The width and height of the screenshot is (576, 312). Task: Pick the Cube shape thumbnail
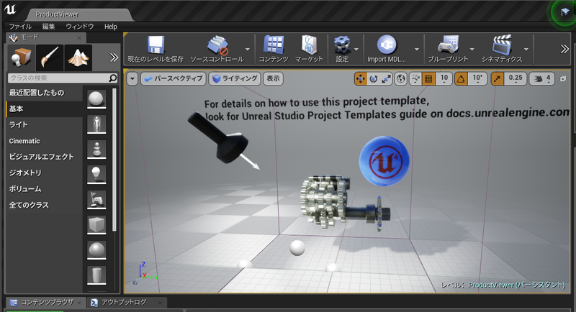[96, 225]
